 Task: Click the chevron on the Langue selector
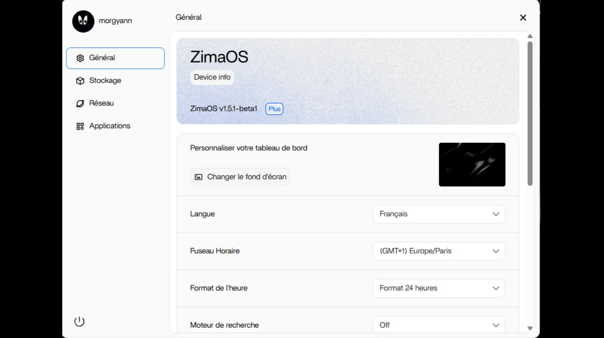click(496, 214)
